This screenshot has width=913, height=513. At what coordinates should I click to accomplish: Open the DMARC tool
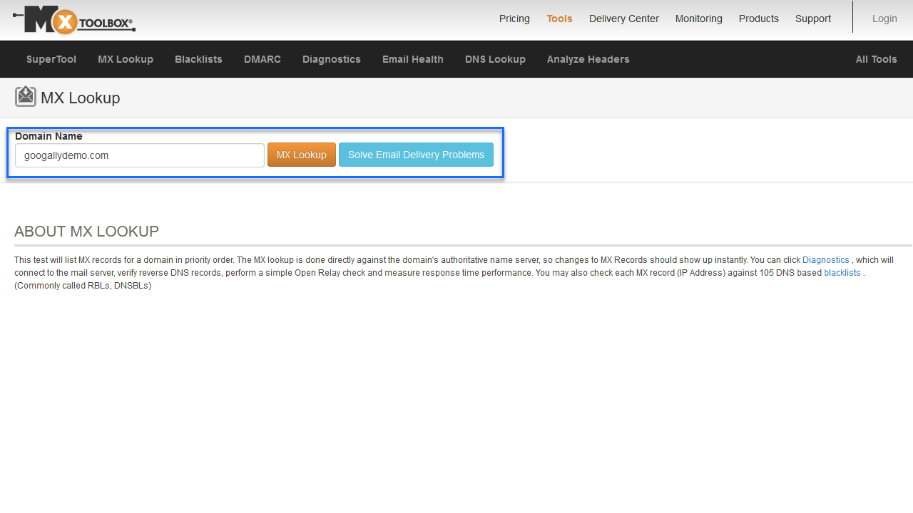tap(262, 59)
